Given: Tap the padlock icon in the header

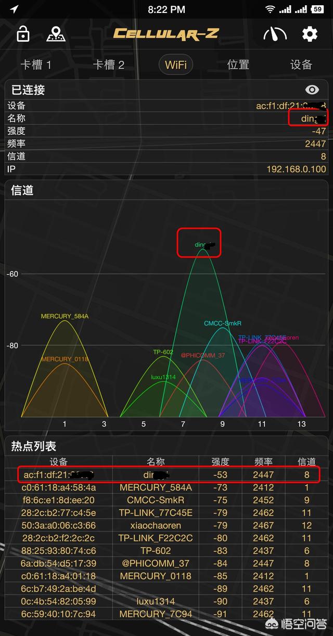Looking at the screenshot, I should [x=23, y=34].
